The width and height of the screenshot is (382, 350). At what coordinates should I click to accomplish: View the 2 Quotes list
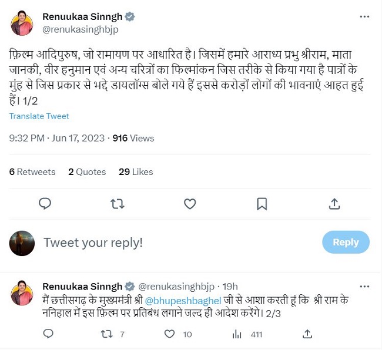(x=87, y=172)
